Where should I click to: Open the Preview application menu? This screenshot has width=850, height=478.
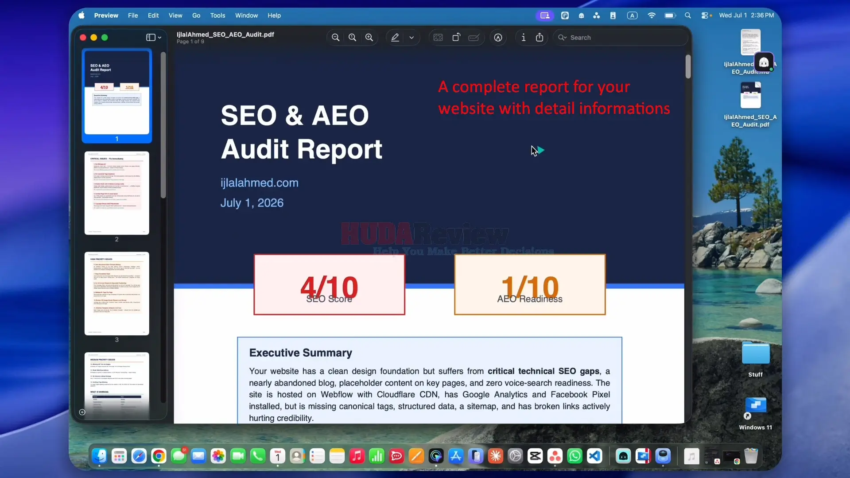click(x=106, y=16)
